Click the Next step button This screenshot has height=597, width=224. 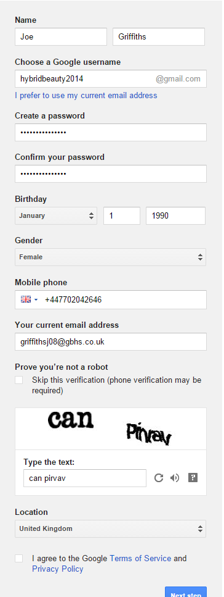coord(186,592)
